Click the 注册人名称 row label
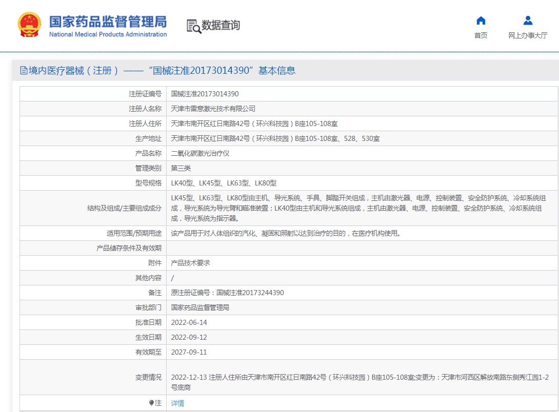 click(145, 109)
